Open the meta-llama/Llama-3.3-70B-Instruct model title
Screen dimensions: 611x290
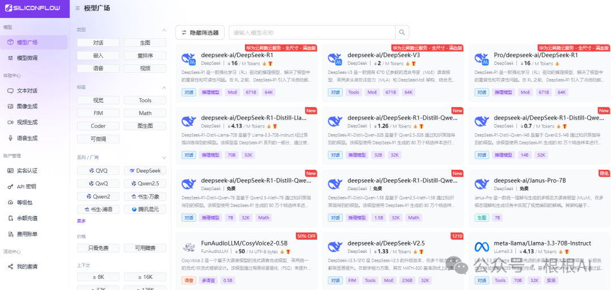pyautogui.click(x=543, y=243)
